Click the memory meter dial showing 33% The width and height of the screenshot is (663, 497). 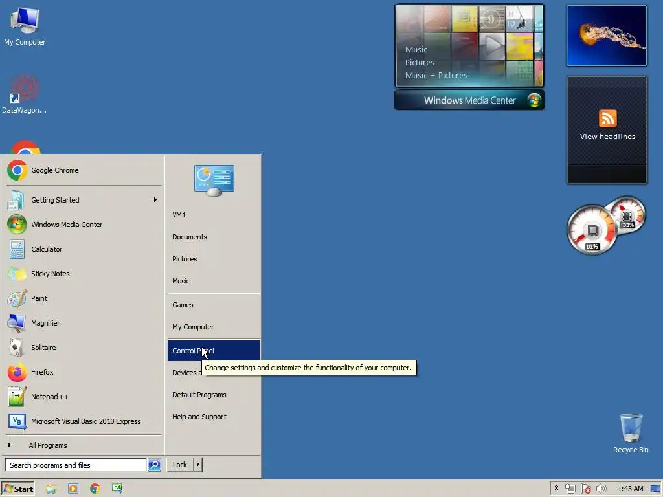pyautogui.click(x=628, y=215)
